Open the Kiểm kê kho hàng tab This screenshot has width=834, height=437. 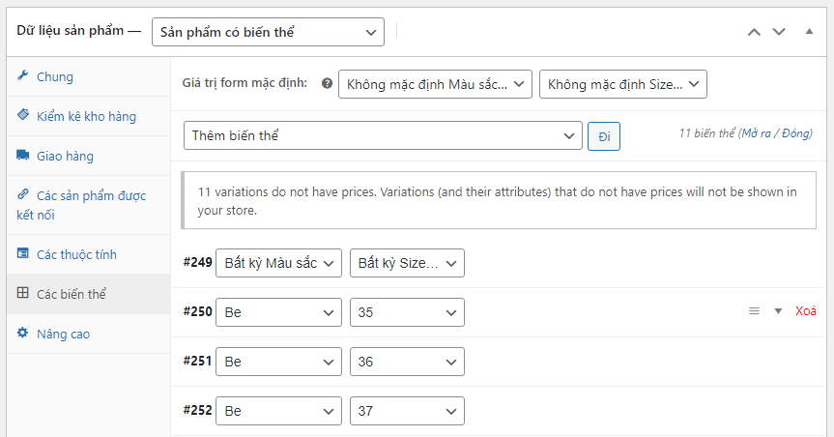point(86,116)
